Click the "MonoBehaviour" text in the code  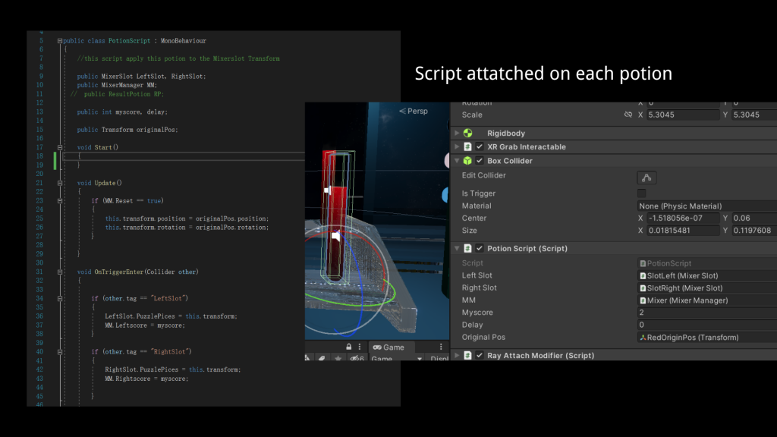click(x=184, y=41)
